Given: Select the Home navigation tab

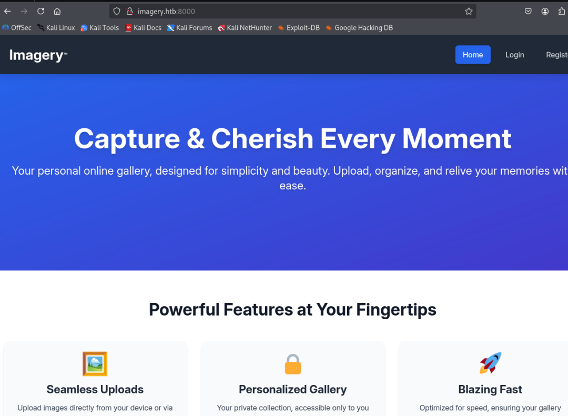Looking at the screenshot, I should [x=473, y=55].
